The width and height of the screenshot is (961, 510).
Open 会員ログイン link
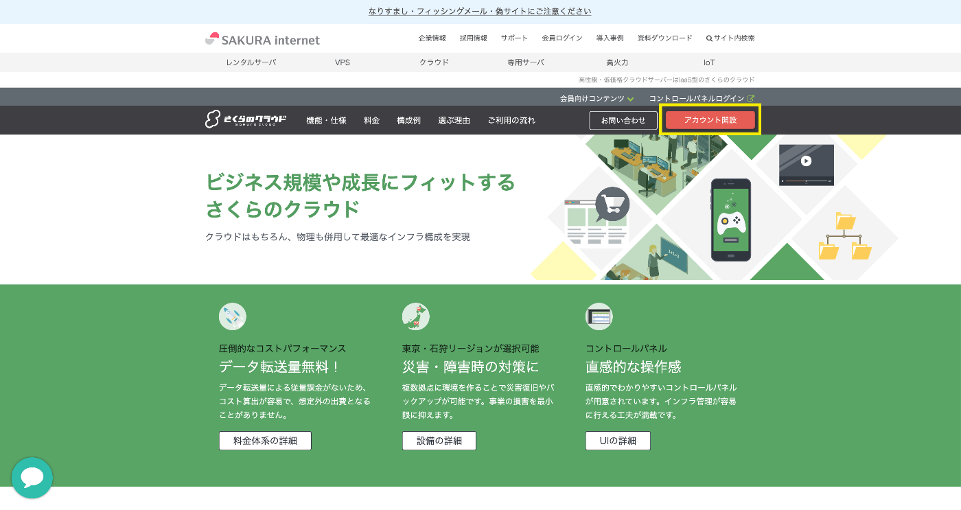[562, 38]
